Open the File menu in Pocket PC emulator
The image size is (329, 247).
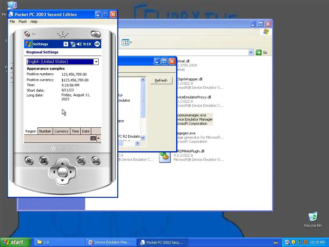coord(12,22)
